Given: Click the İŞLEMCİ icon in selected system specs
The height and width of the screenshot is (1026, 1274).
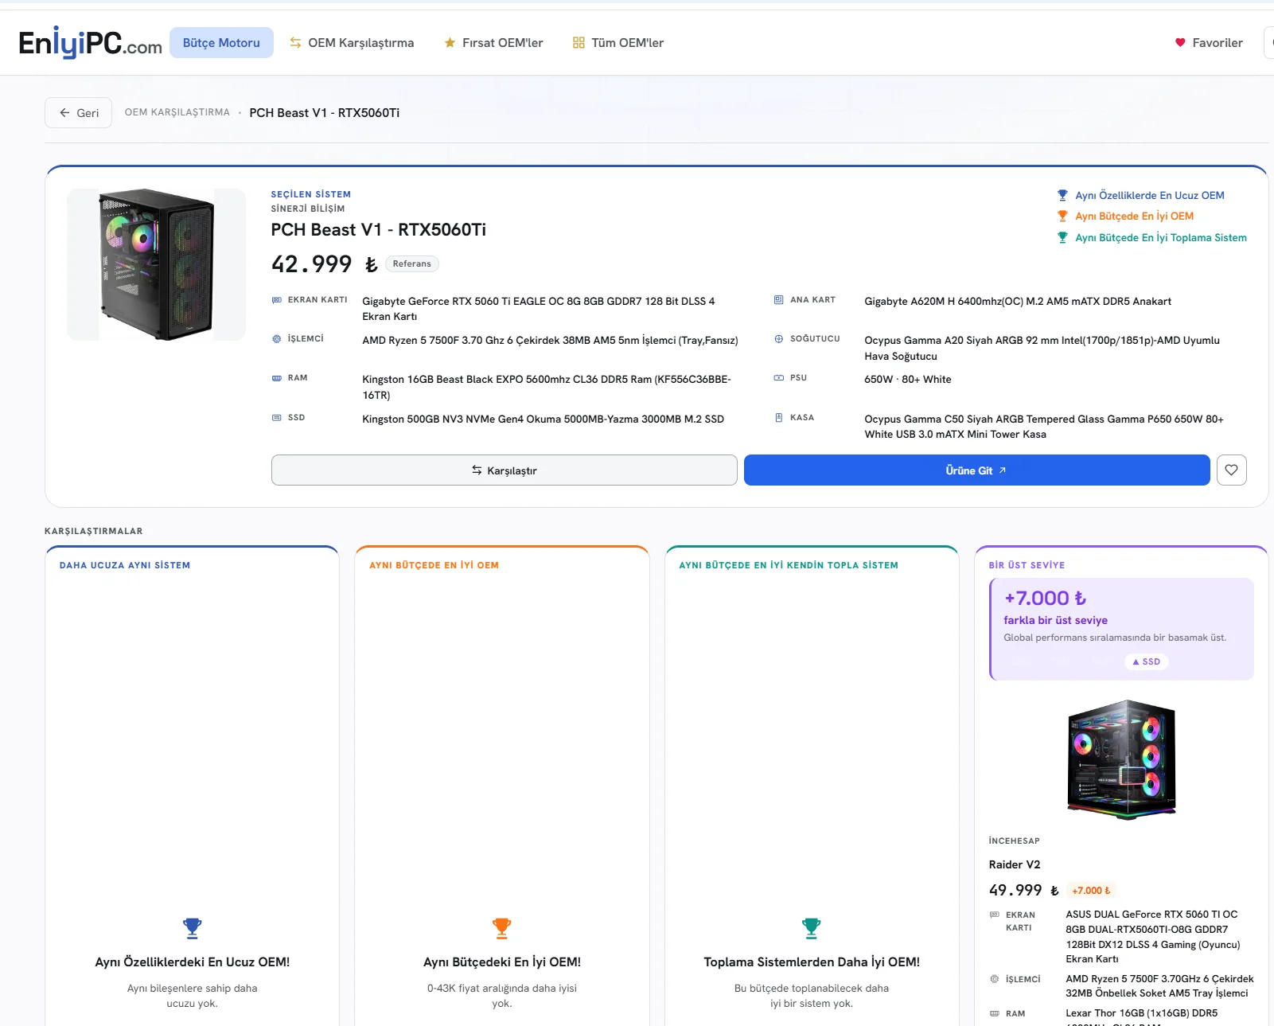Looking at the screenshot, I should [277, 339].
